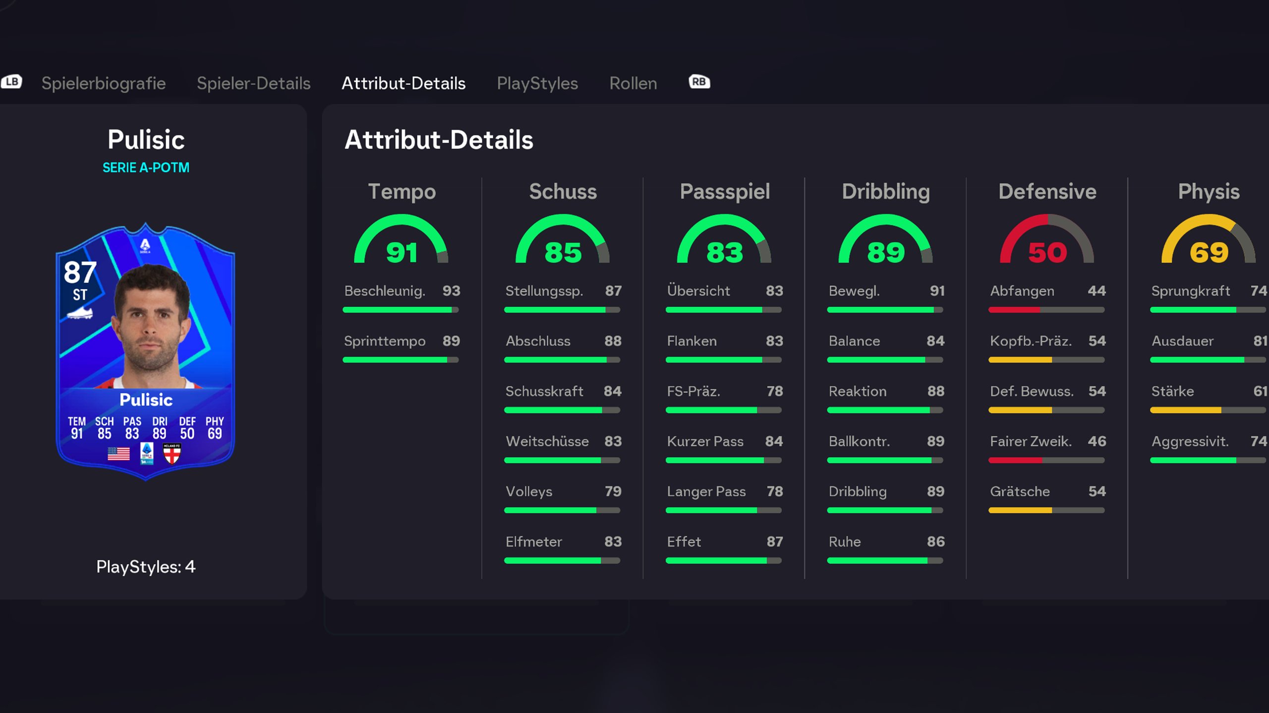
Task: Click the Milano FC club crest
Action: pyautogui.click(x=172, y=453)
